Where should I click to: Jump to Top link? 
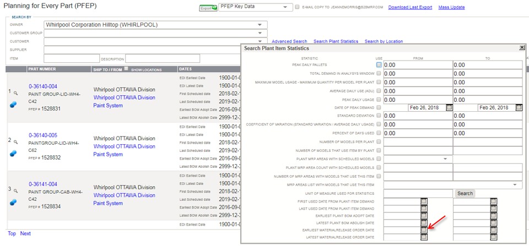tap(12, 233)
